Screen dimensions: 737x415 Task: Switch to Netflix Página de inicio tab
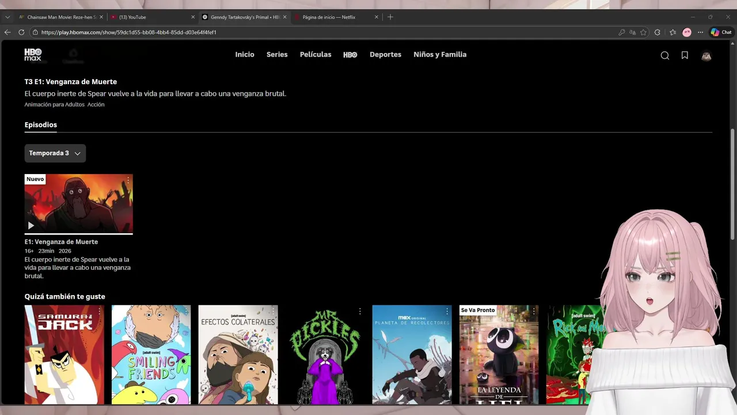click(x=336, y=17)
